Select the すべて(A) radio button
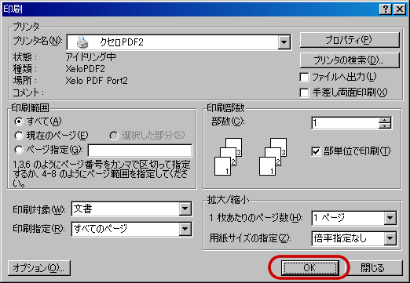This screenshot has height=283, width=410. (x=19, y=122)
